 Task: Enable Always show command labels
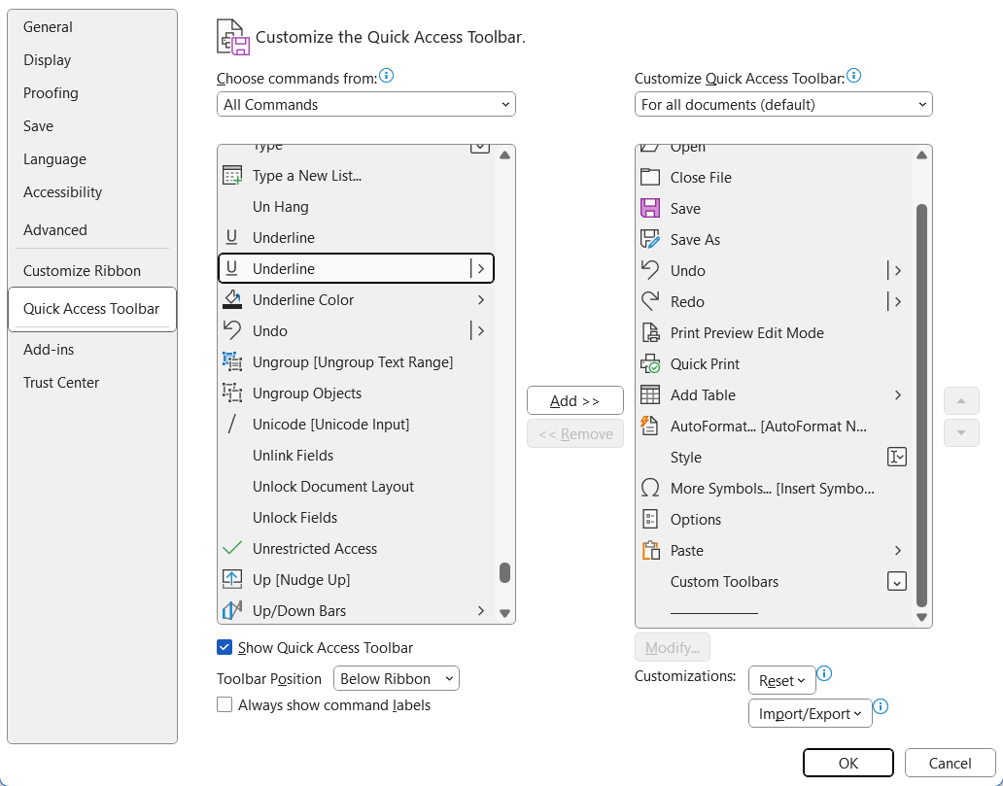pyautogui.click(x=224, y=704)
